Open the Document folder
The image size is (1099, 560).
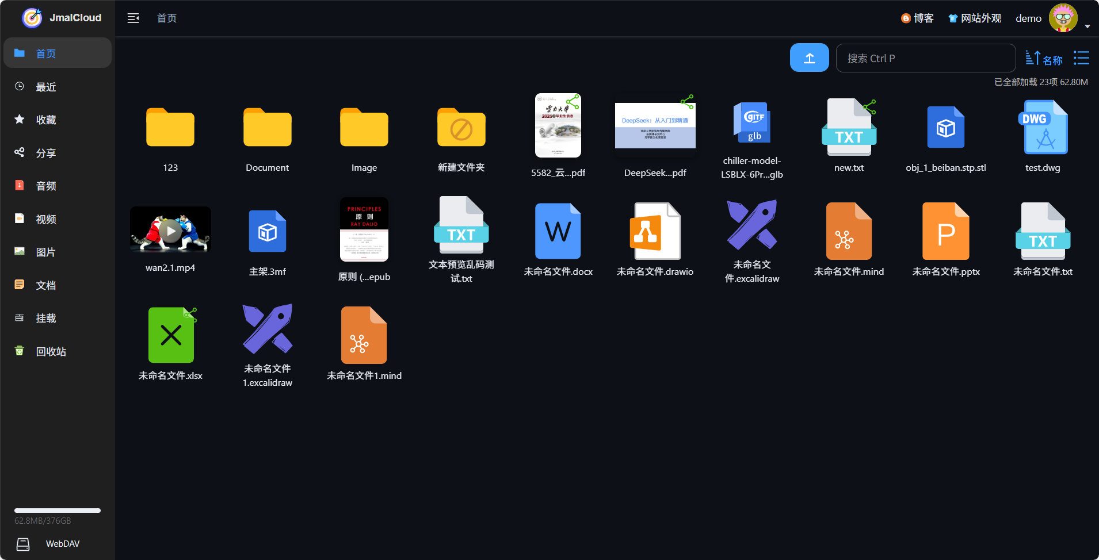click(267, 128)
